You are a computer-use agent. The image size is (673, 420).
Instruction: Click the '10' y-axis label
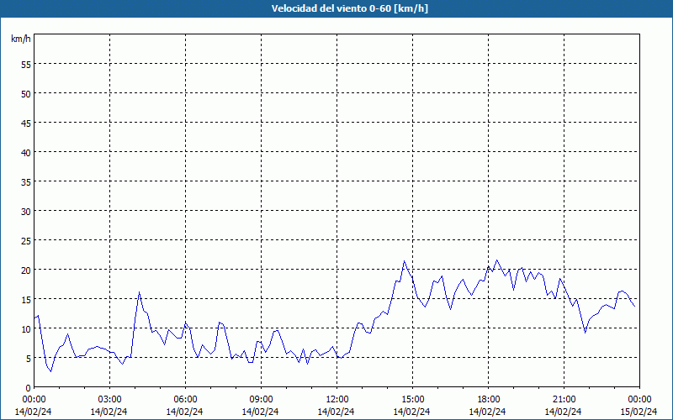[26, 328]
